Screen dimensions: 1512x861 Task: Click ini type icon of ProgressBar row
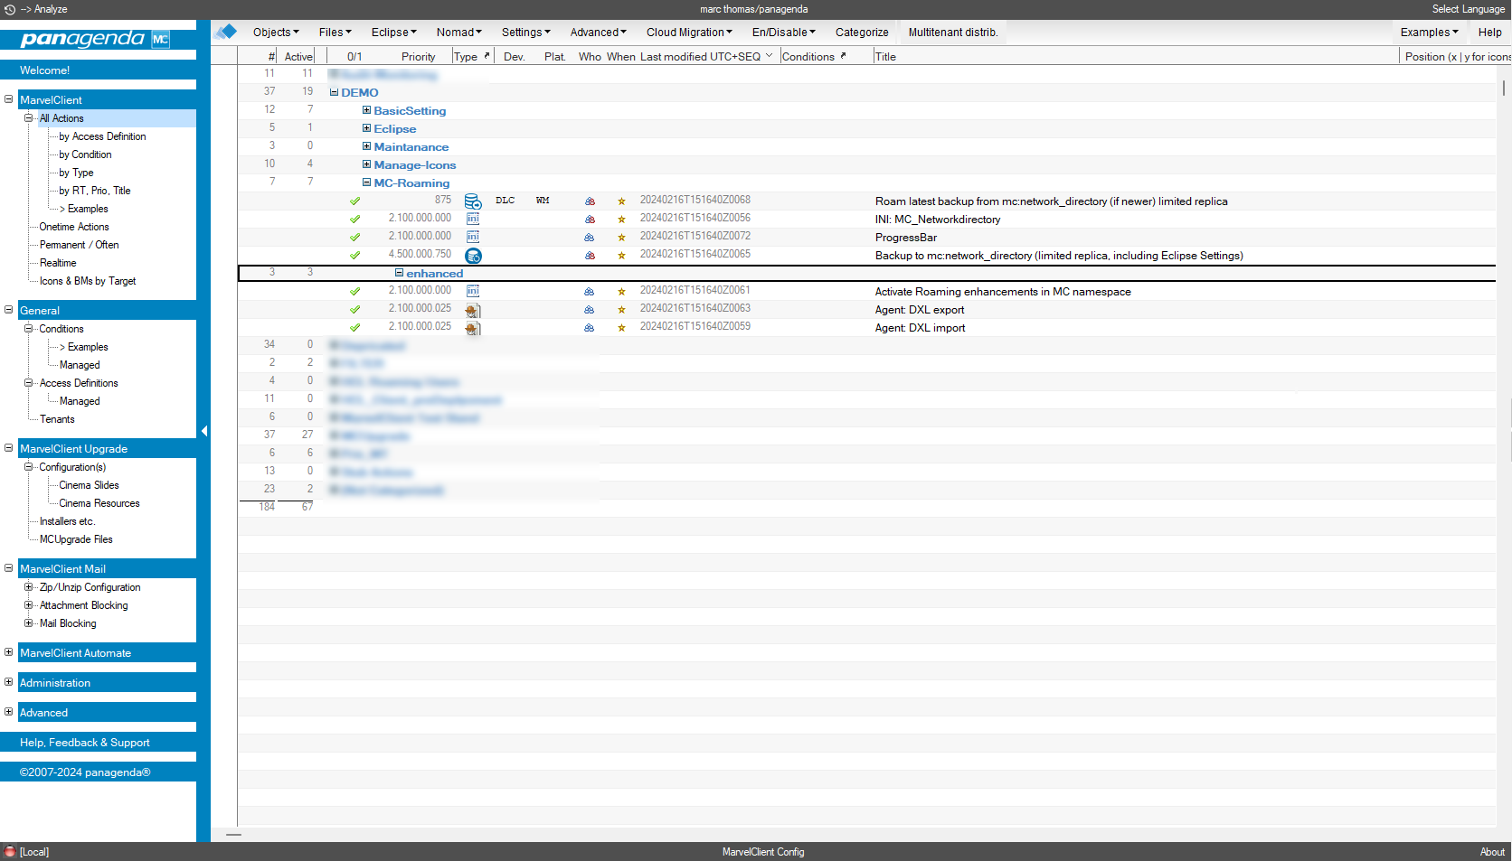click(473, 237)
